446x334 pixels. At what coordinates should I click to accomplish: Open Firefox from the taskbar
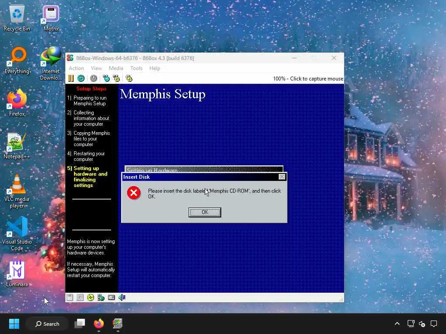pos(99,324)
